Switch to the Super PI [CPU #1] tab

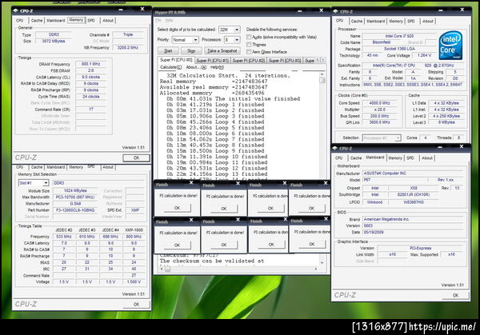pyautogui.click(x=213, y=61)
